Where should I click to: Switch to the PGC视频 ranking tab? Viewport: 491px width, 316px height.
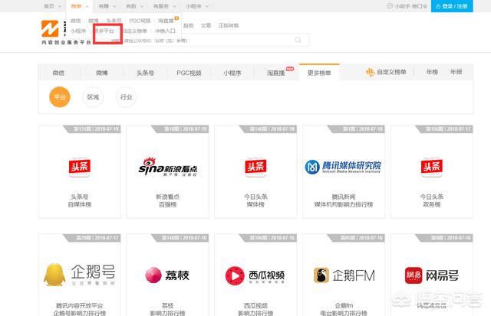pos(189,73)
